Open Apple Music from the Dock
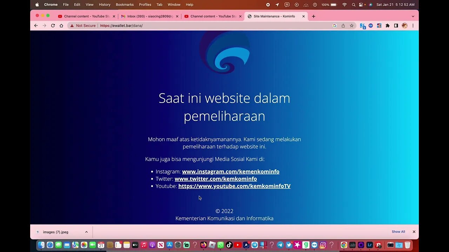The width and height of the screenshot is (449, 252). coord(144,245)
